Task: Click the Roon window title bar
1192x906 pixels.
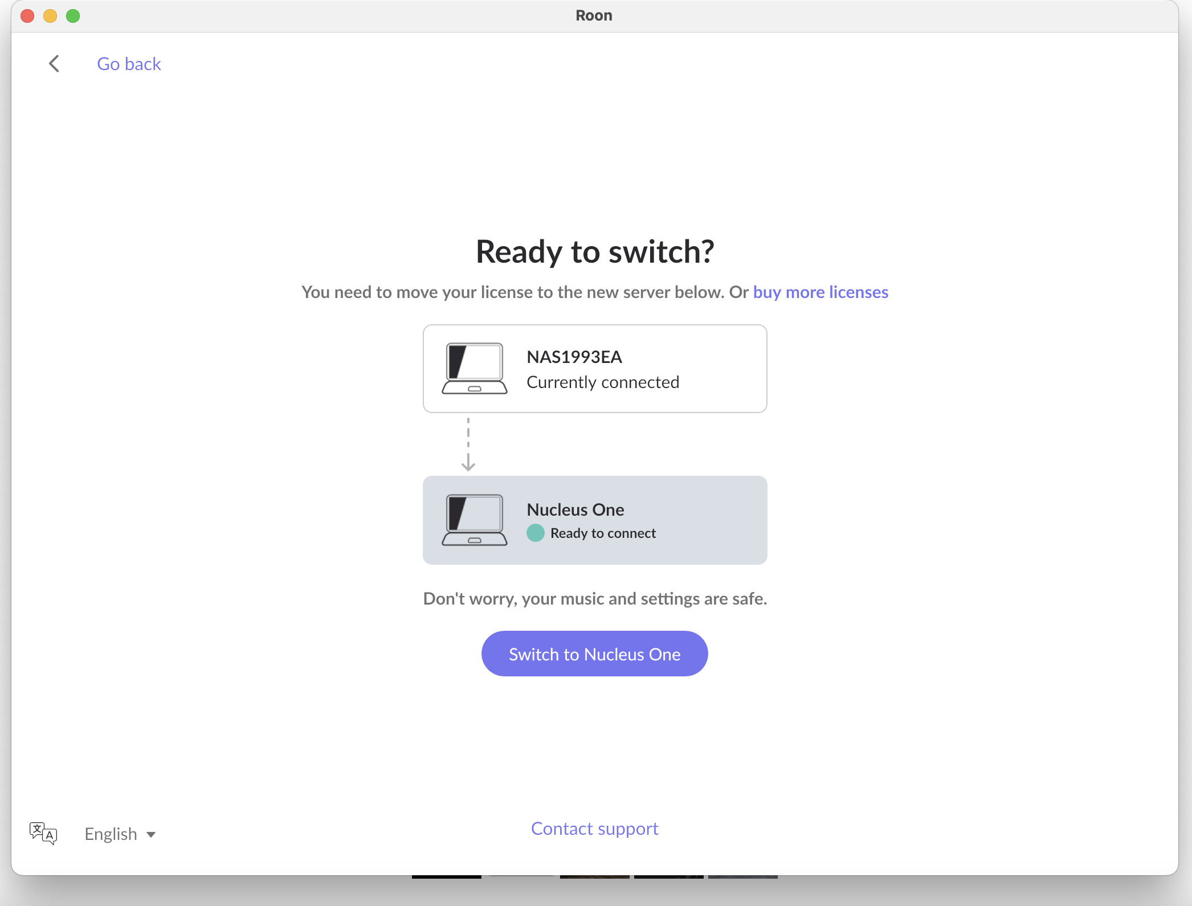Action: tap(594, 15)
